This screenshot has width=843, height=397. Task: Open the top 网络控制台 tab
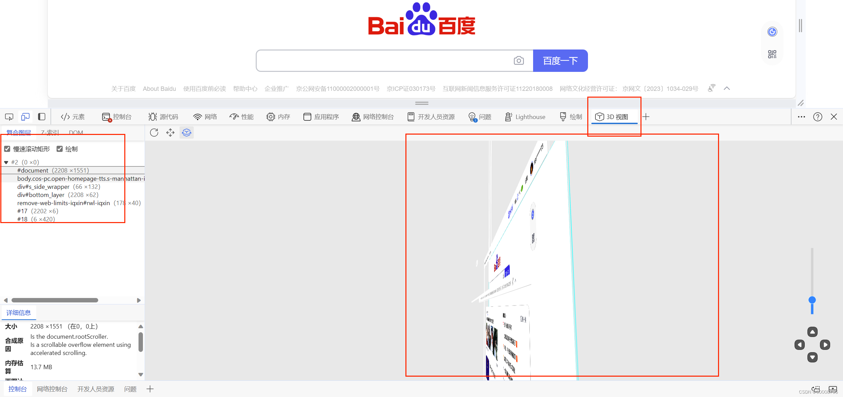tap(373, 117)
